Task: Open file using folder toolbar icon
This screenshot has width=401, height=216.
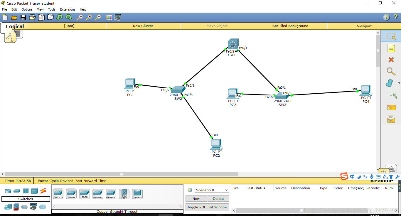Action: (14, 17)
